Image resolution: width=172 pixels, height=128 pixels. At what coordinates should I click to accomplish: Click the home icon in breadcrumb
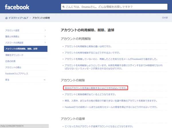(x=6, y=18)
